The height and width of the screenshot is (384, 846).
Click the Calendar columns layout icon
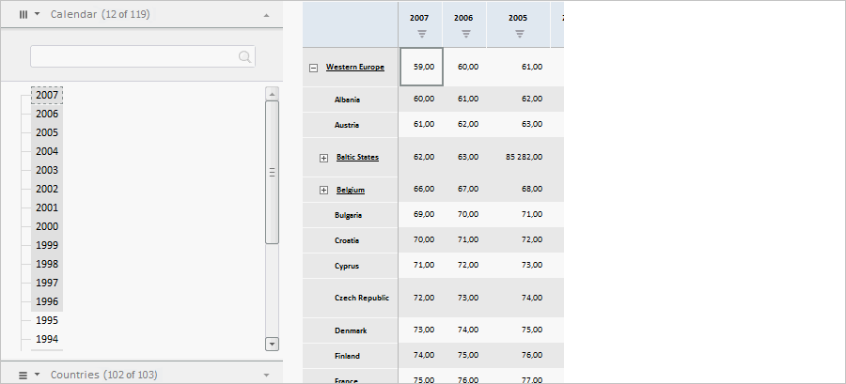[x=23, y=15]
